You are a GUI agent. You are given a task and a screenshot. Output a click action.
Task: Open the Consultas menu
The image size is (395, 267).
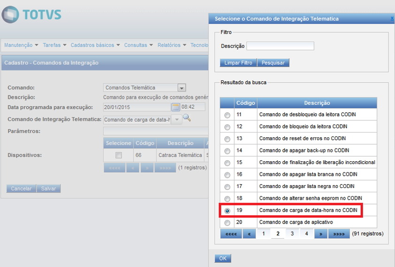(139, 45)
